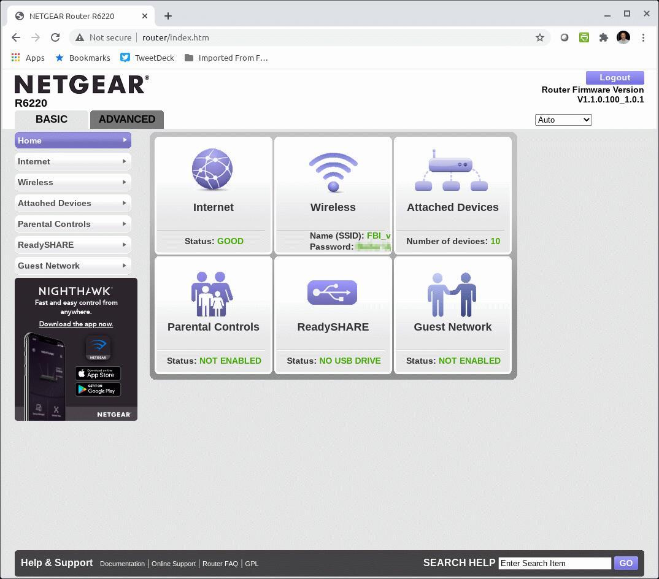This screenshot has height=579, width=659.
Task: Expand the ReadySHARE menu arrow
Action: 125,245
